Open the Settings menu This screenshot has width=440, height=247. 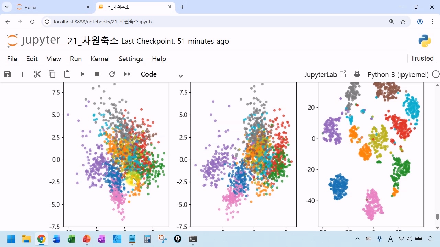pyautogui.click(x=131, y=59)
